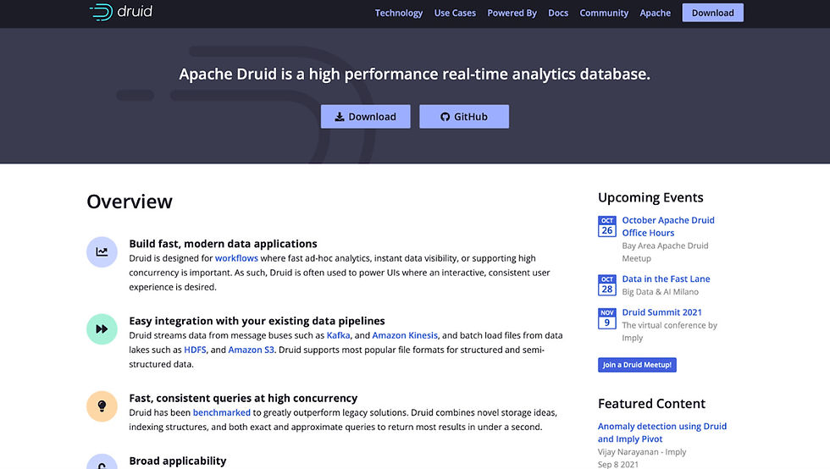Follow the Amazon S3 link
The height and width of the screenshot is (469, 830).
[x=251, y=350]
